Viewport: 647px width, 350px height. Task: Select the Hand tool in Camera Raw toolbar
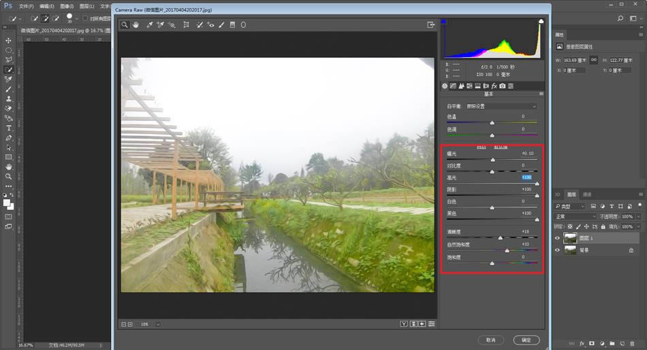(x=136, y=25)
